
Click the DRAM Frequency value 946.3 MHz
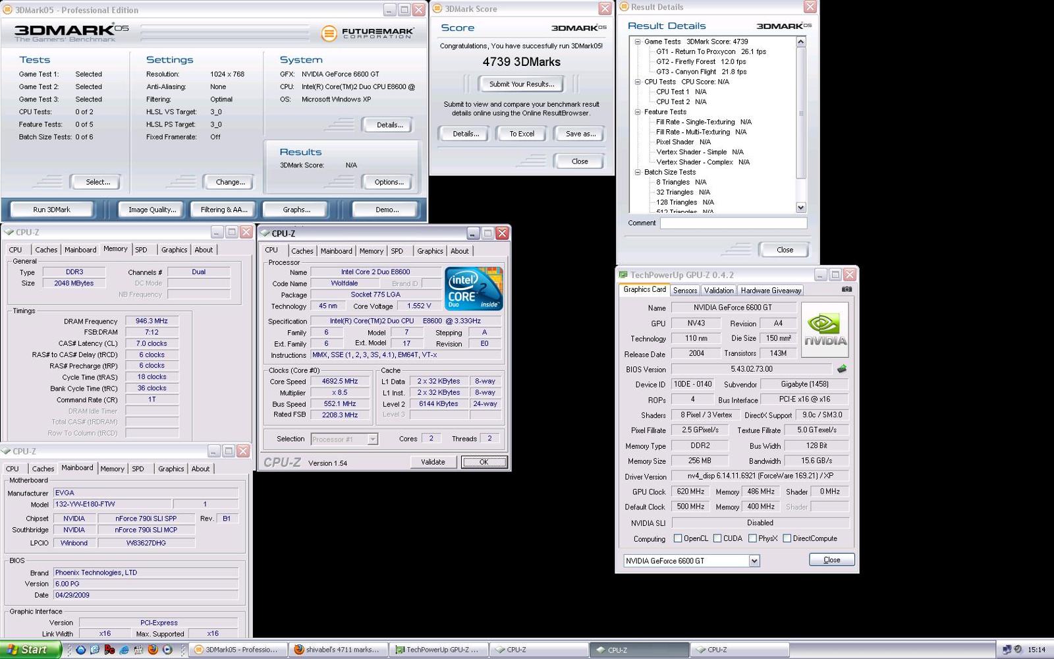[x=152, y=321]
